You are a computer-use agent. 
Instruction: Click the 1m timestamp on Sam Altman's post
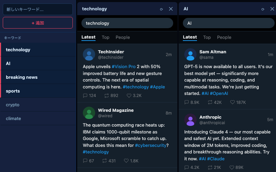[x=270, y=55]
